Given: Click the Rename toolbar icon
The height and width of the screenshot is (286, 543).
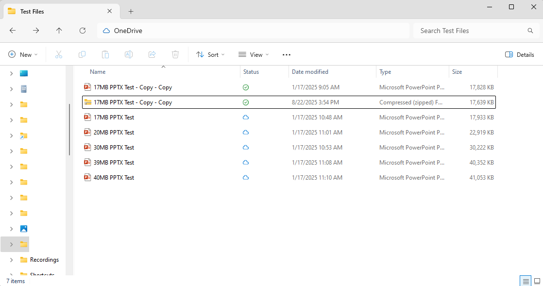Looking at the screenshot, I should [129, 54].
